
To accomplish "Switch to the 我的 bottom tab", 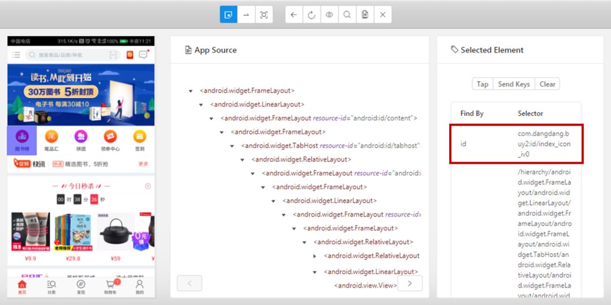I will (140, 287).
